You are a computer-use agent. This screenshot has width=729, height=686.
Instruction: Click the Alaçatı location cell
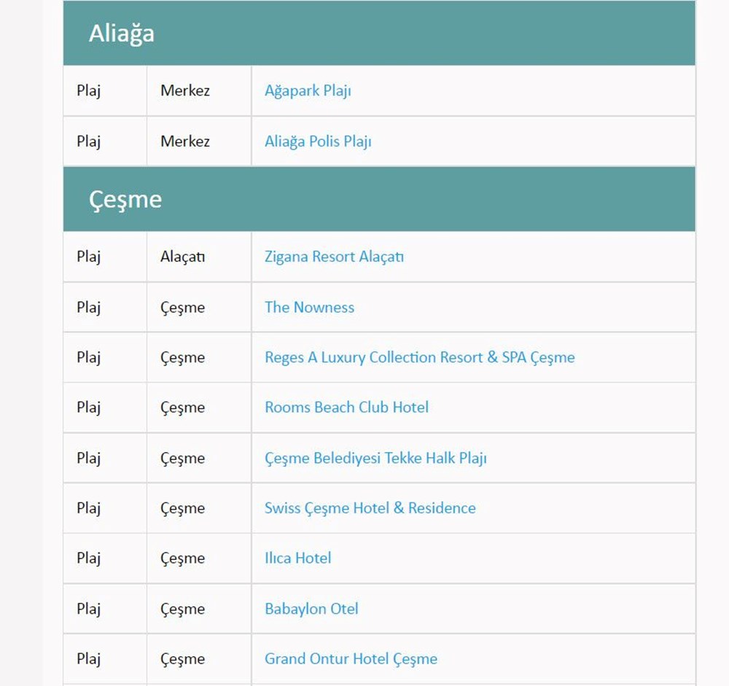click(x=182, y=257)
